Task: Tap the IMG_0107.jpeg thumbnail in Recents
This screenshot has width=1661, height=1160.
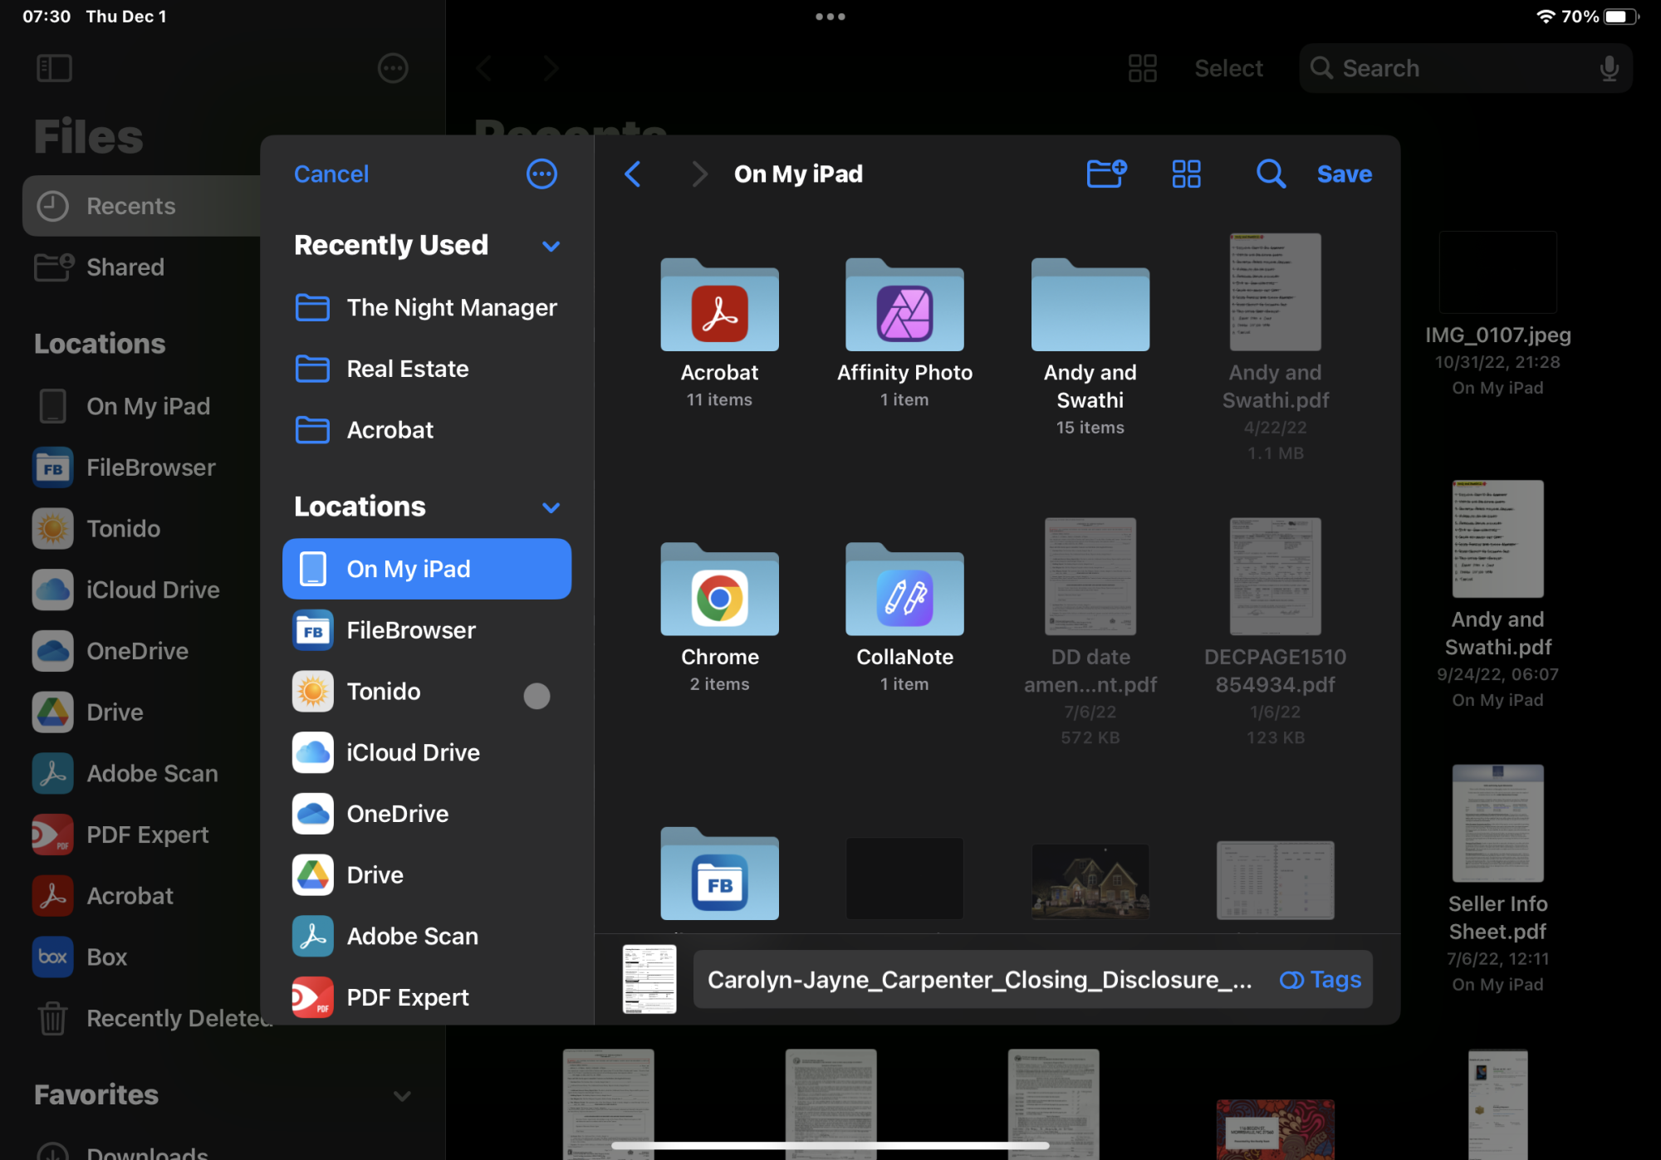Action: coord(1497,272)
